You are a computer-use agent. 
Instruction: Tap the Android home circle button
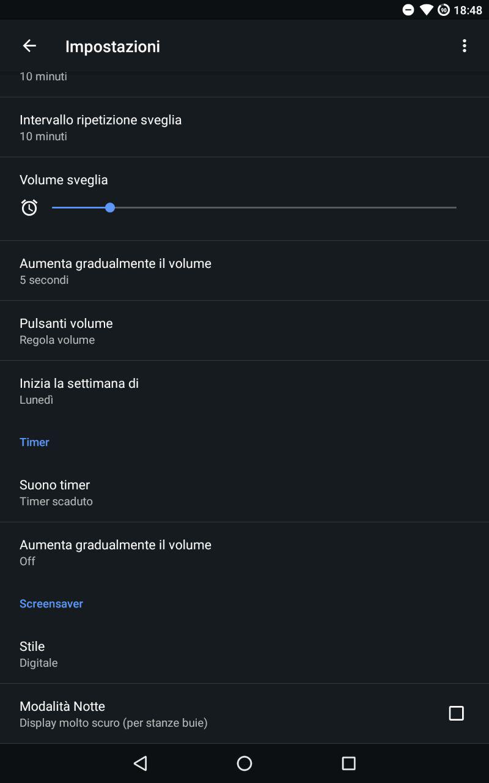point(244,763)
